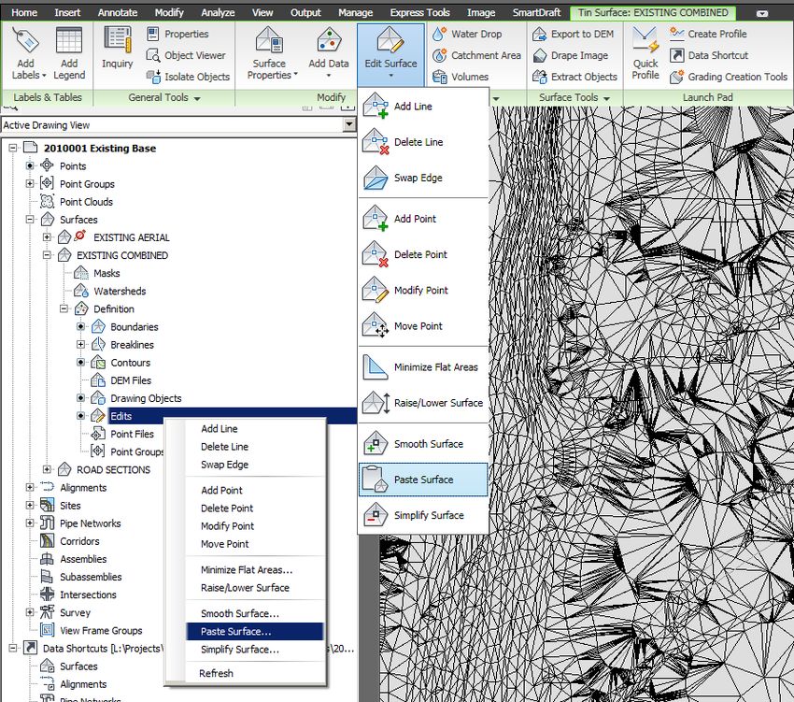Choose Paste Surface... in the context menu
794x702 pixels.
coord(255,632)
